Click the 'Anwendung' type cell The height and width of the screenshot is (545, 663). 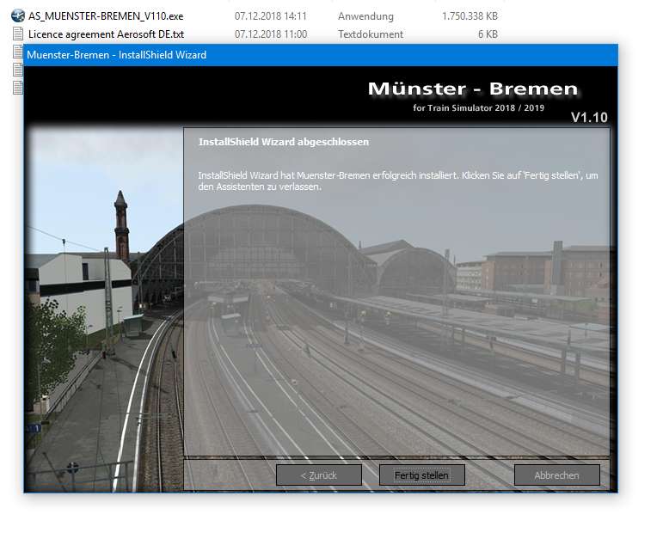click(x=365, y=16)
